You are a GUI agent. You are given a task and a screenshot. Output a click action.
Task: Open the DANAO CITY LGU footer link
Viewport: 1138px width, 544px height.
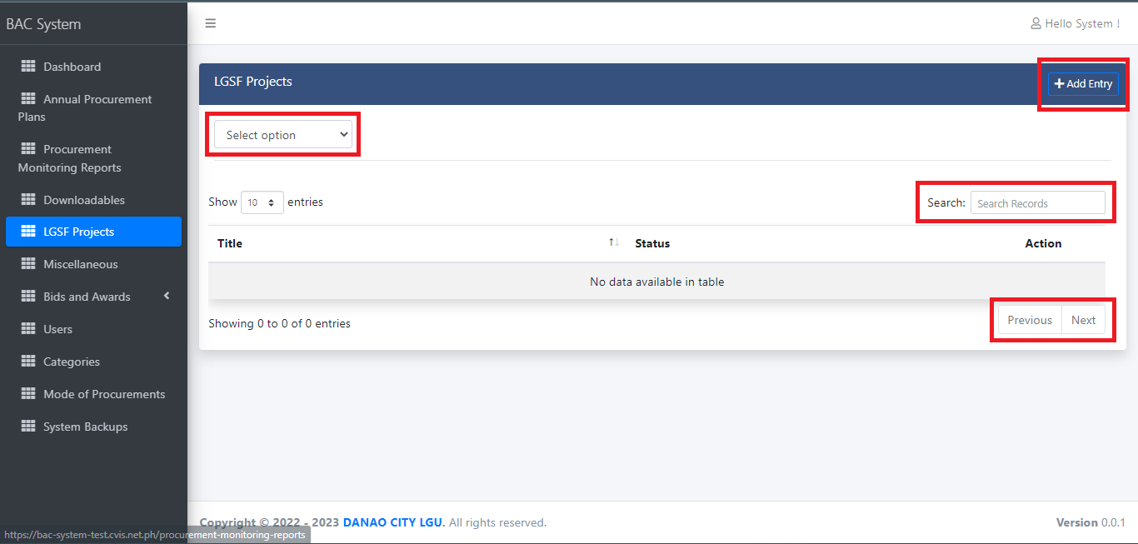tap(393, 522)
